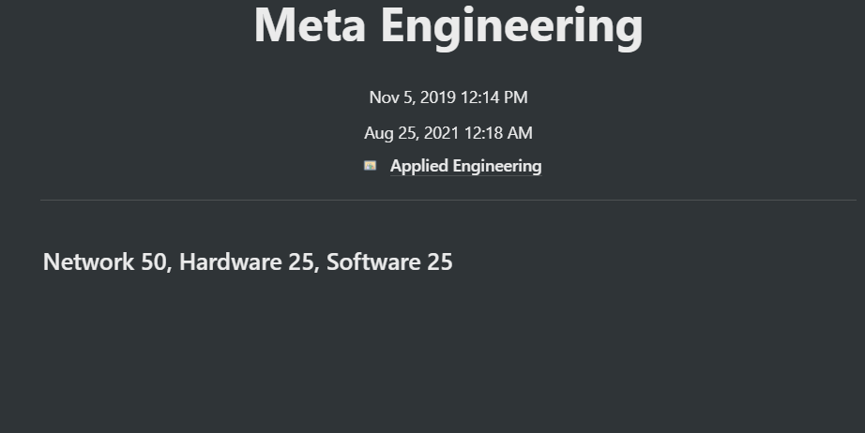Image resolution: width=865 pixels, height=433 pixels.
Task: Open the Applied Engineering page link
Action: click(465, 166)
